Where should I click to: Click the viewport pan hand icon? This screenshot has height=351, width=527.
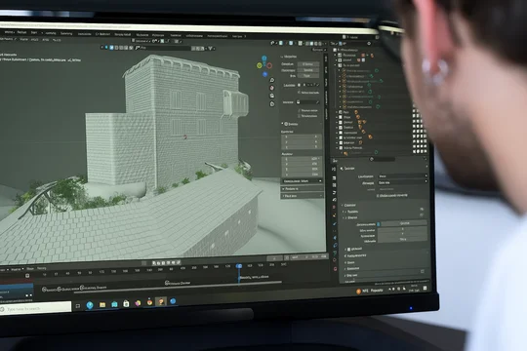pos(272,88)
